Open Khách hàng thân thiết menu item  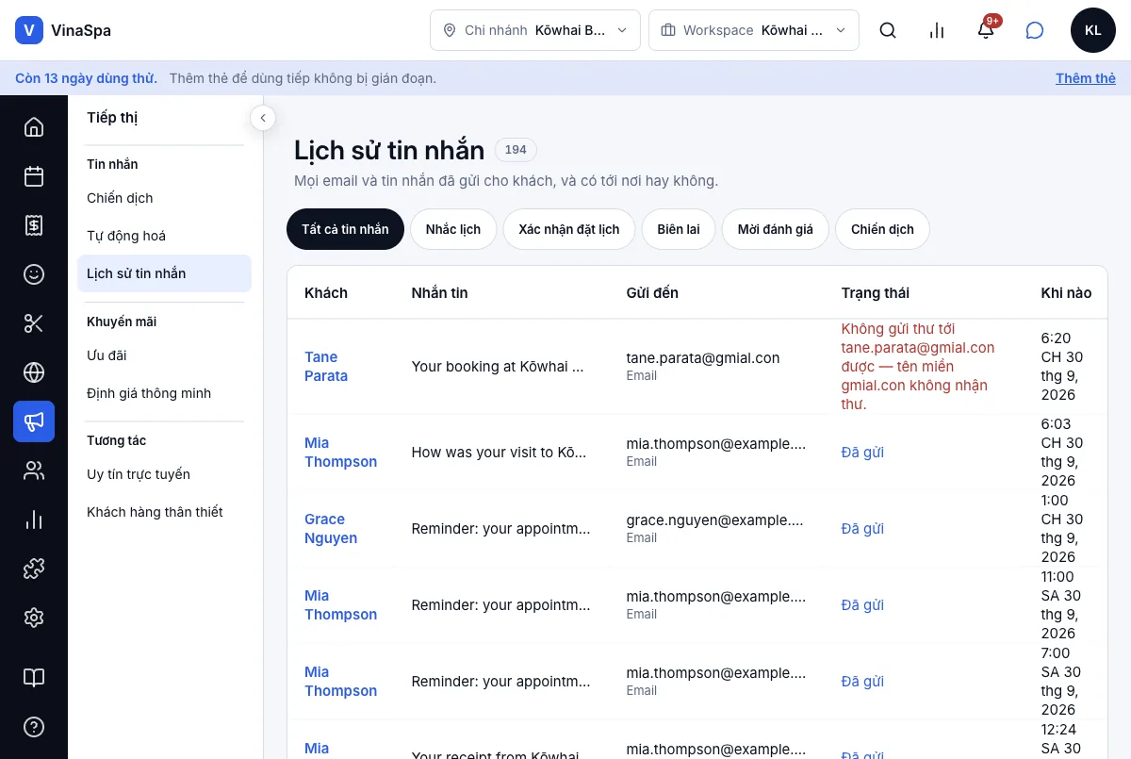pyautogui.click(x=164, y=512)
